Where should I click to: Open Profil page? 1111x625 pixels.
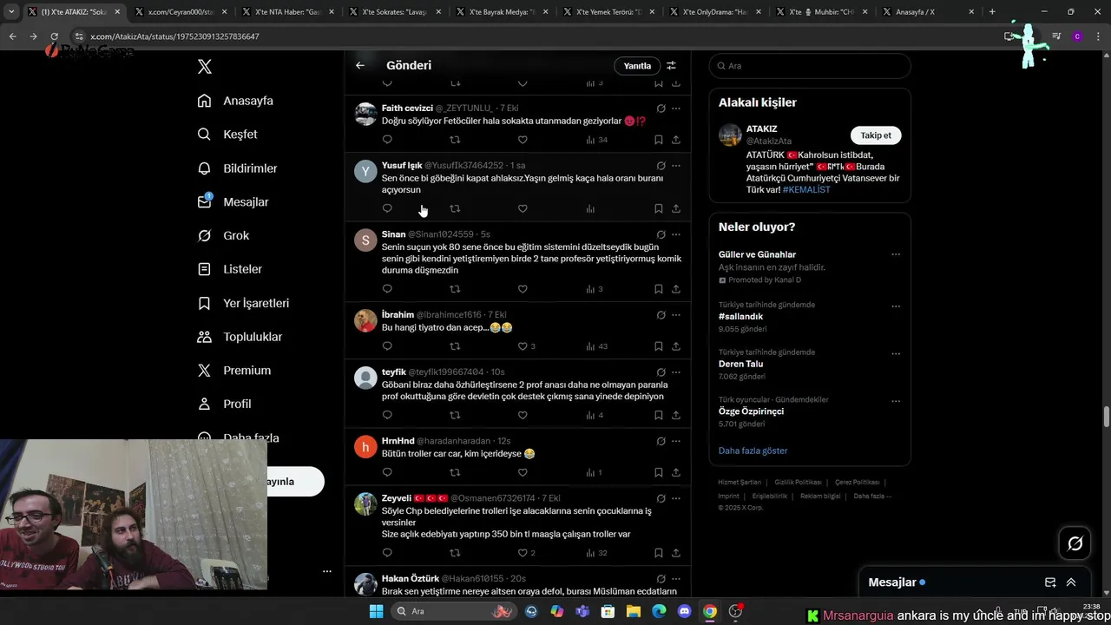click(x=224, y=404)
